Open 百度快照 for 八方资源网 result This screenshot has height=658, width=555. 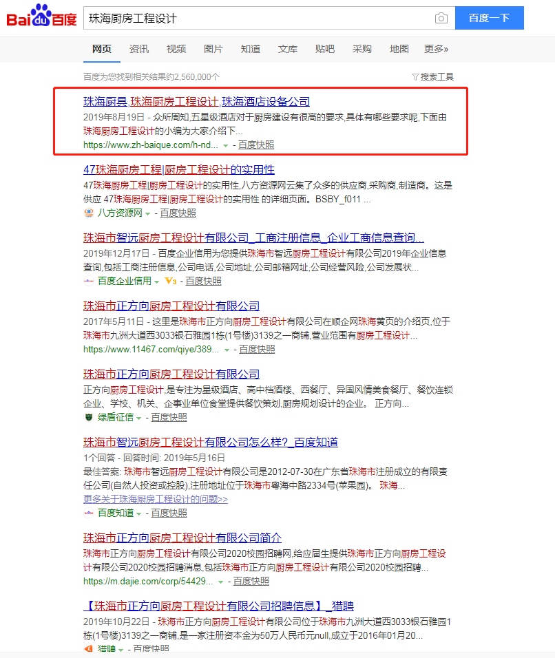pyautogui.click(x=178, y=213)
